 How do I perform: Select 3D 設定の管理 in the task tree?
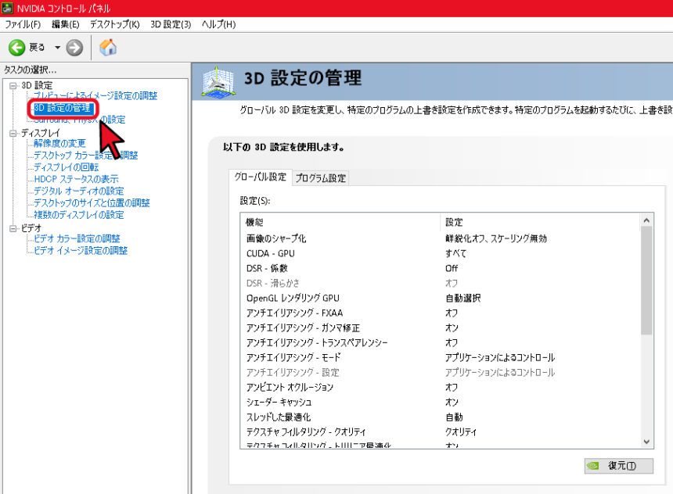pos(63,108)
